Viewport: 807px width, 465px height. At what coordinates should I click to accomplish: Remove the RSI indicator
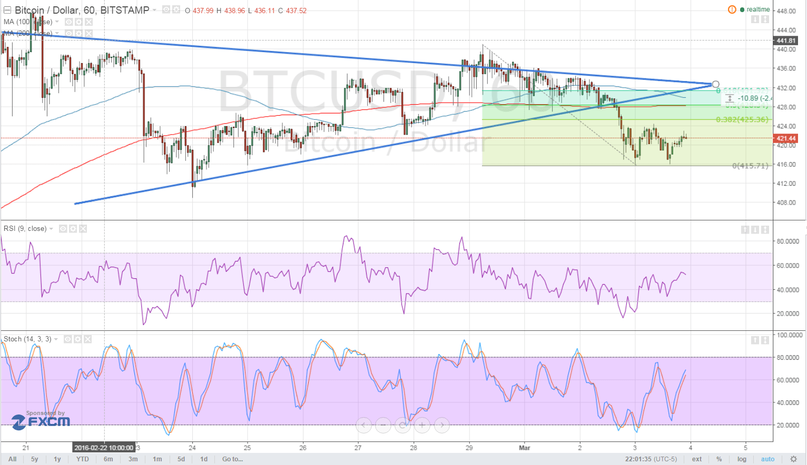(83, 229)
